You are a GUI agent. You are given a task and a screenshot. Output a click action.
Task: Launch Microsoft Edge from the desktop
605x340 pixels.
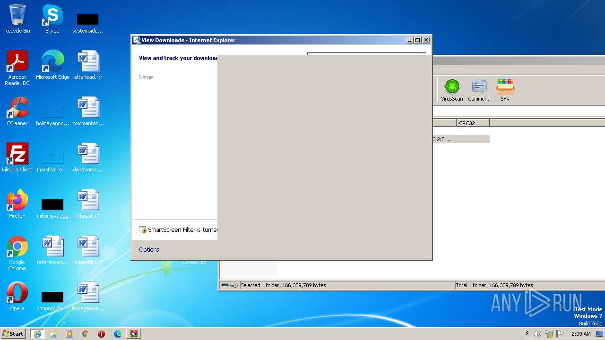pyautogui.click(x=52, y=65)
